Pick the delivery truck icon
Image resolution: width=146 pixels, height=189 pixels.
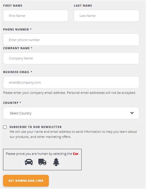tap(42, 162)
